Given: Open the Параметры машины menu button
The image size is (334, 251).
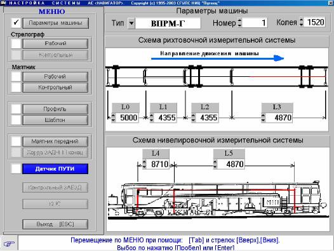Looking at the screenshot, I should (x=56, y=23).
